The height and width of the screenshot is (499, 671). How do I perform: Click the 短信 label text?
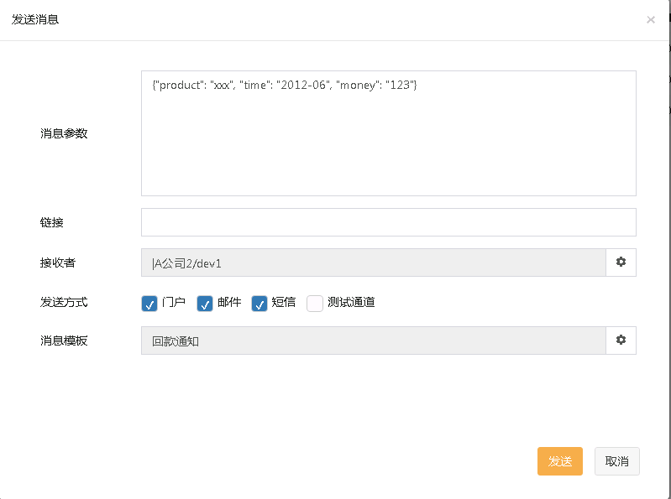coord(284,303)
